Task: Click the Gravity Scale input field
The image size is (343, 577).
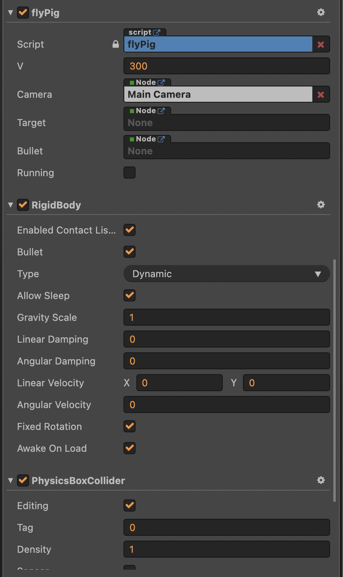Action: click(x=226, y=318)
